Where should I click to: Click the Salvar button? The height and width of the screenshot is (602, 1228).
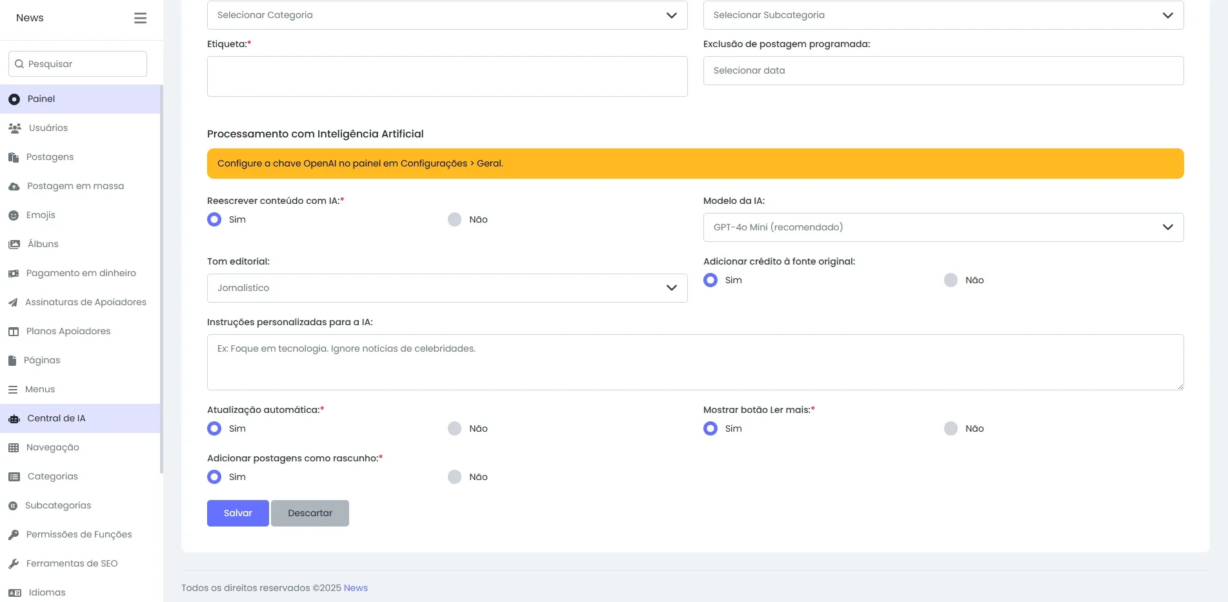coord(238,513)
